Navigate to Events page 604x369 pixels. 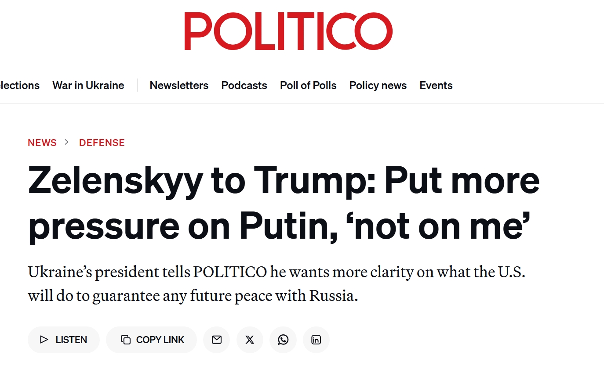point(436,85)
